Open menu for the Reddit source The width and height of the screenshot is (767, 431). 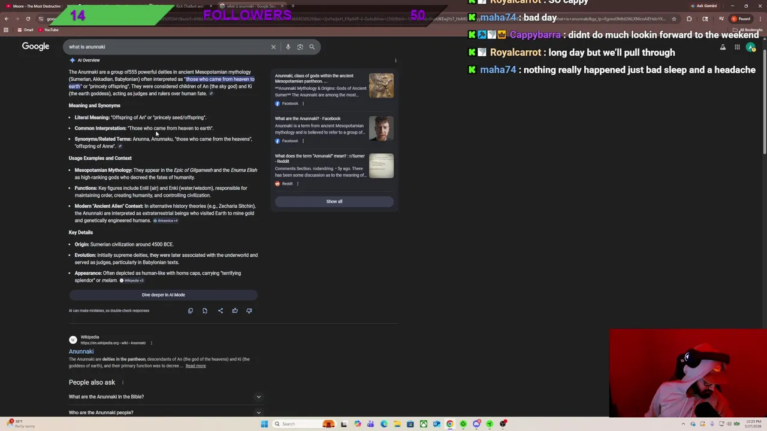(x=297, y=184)
